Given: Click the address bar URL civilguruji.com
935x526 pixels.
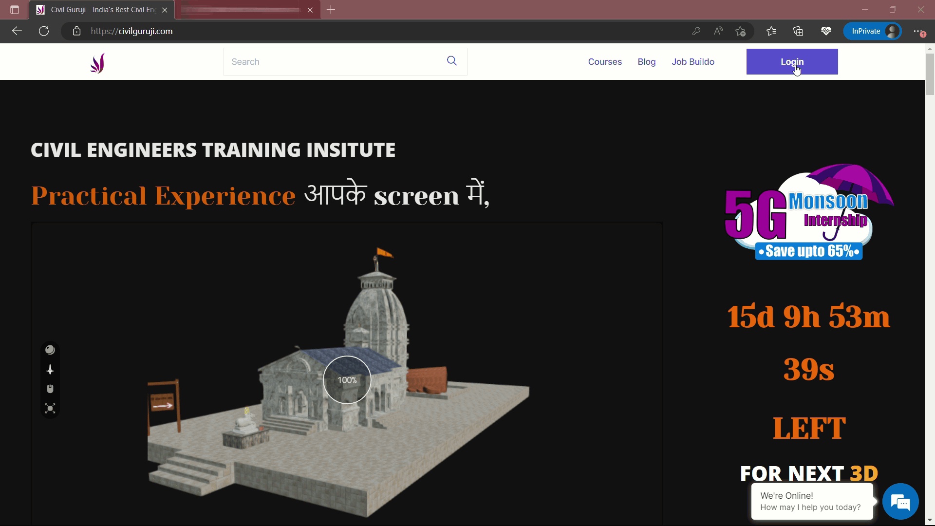Looking at the screenshot, I should [131, 31].
